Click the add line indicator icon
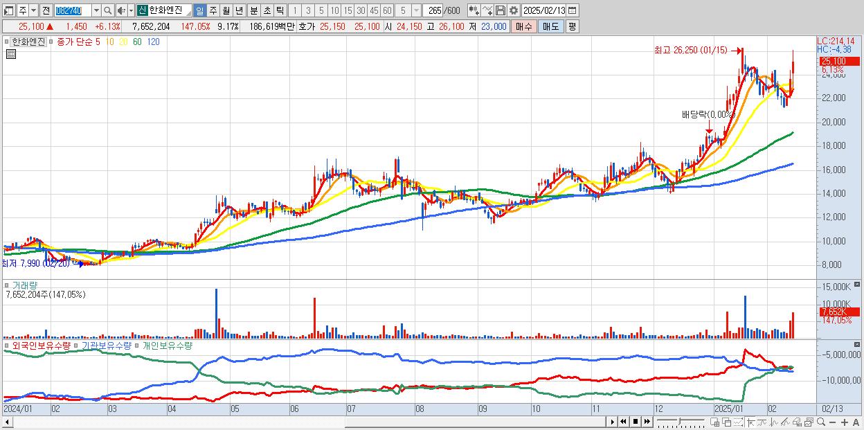This screenshot has height=430, width=864. (x=487, y=10)
